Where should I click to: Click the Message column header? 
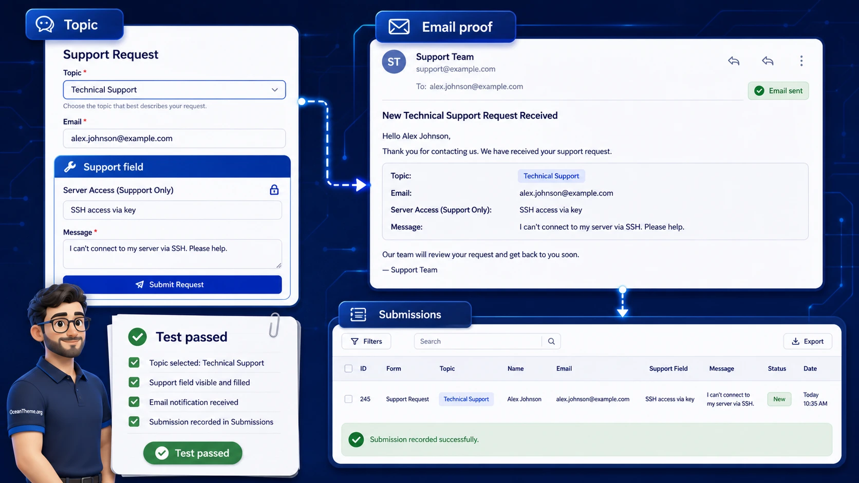pos(721,369)
